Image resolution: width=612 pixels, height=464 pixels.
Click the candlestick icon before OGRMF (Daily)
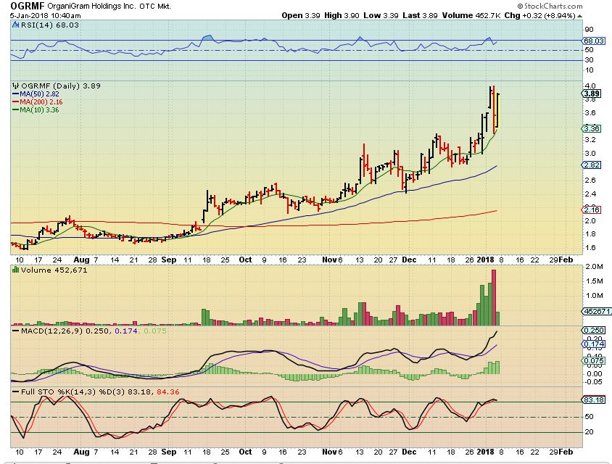pos(16,86)
